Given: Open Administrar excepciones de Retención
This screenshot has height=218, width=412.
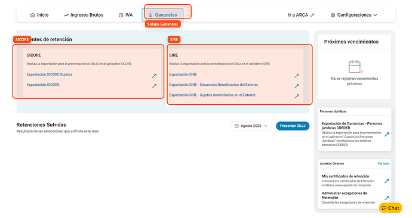Looking at the screenshot, I should point(344,195).
